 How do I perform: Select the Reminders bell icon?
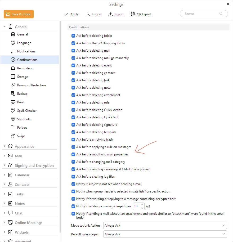pyautogui.click(x=13, y=68)
